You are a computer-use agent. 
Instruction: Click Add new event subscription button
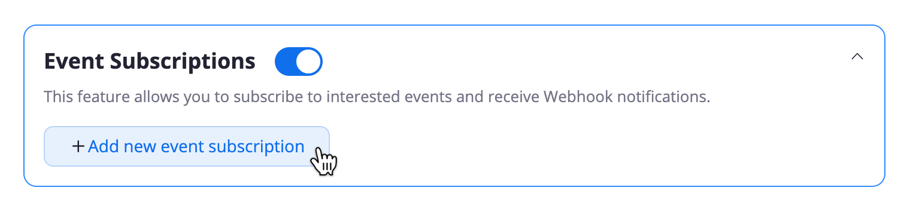pyautogui.click(x=187, y=146)
